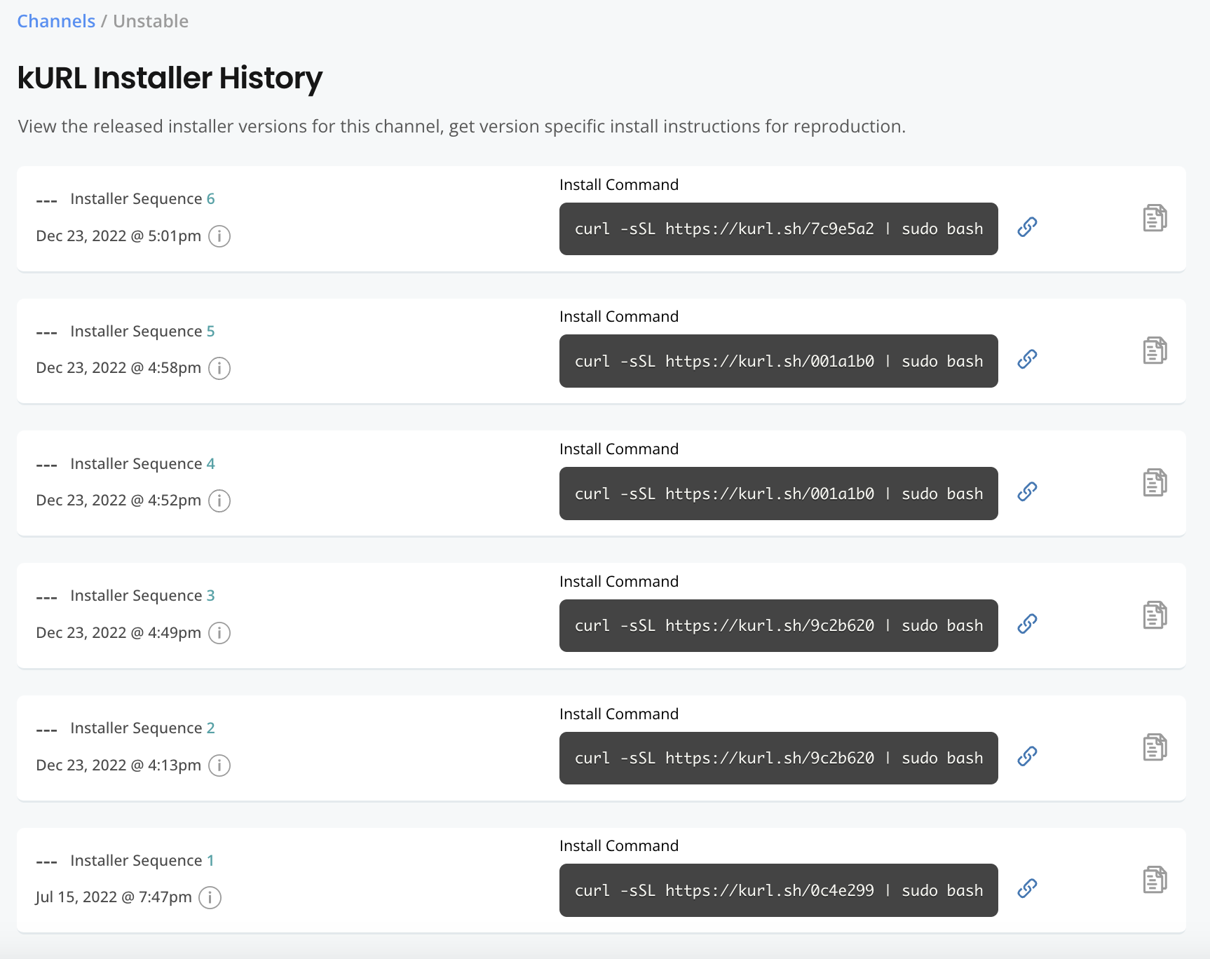This screenshot has height=959, width=1210.
Task: Click the link icon for Sequence 5 install command
Action: pyautogui.click(x=1028, y=359)
